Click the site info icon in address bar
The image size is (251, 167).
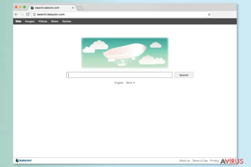click(34, 14)
